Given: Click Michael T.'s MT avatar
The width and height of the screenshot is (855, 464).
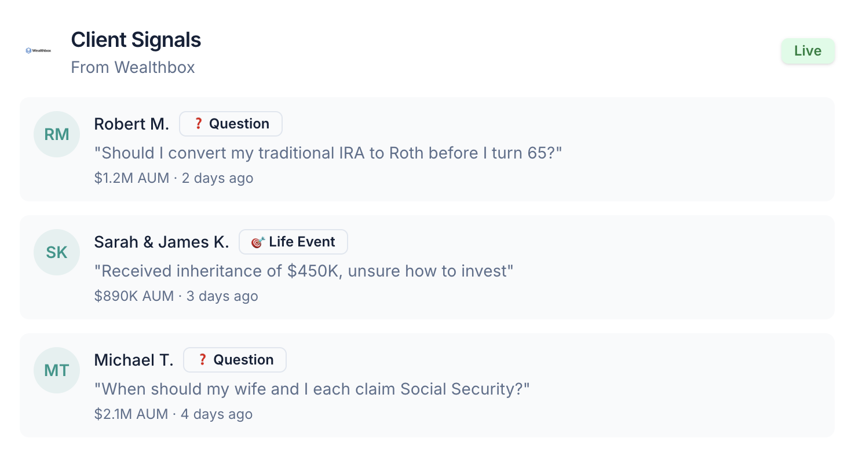Looking at the screenshot, I should click(56, 370).
